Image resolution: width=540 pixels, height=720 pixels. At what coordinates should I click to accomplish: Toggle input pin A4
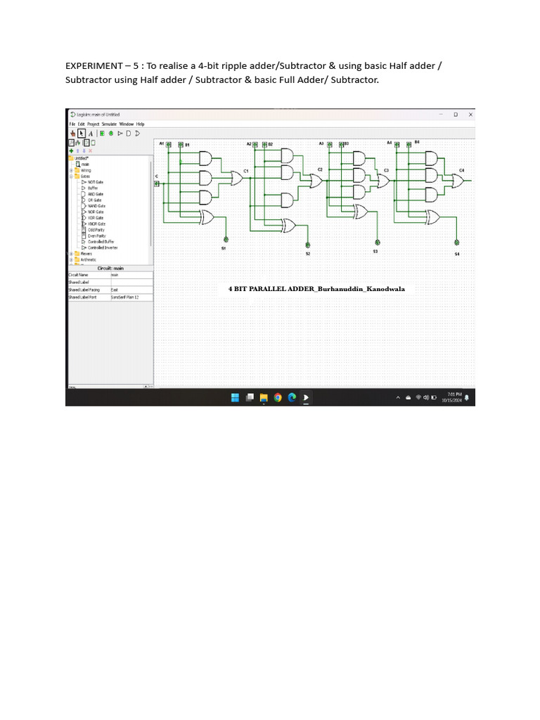click(x=397, y=145)
